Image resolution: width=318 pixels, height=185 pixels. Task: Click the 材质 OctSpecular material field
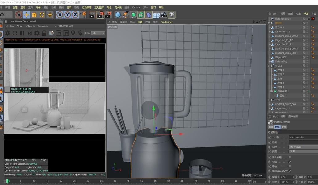(x=303, y=138)
